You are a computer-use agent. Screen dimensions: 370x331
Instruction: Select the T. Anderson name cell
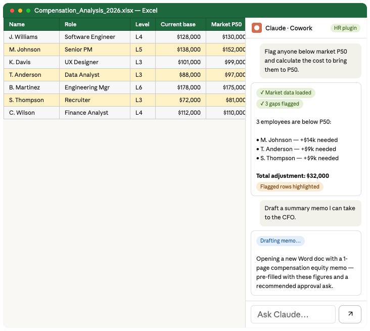click(x=31, y=75)
